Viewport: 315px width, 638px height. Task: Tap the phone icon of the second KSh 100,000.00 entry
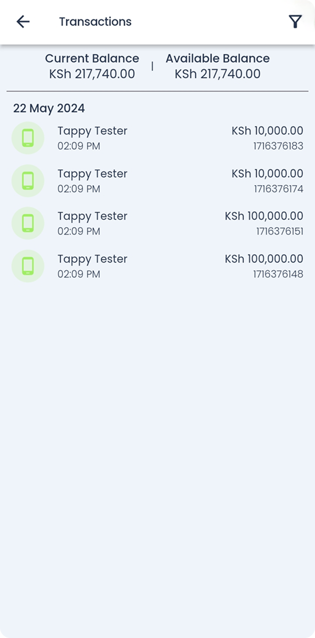click(x=28, y=266)
